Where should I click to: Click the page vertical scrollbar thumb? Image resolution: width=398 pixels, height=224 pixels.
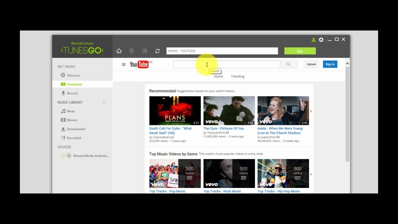[x=347, y=114]
